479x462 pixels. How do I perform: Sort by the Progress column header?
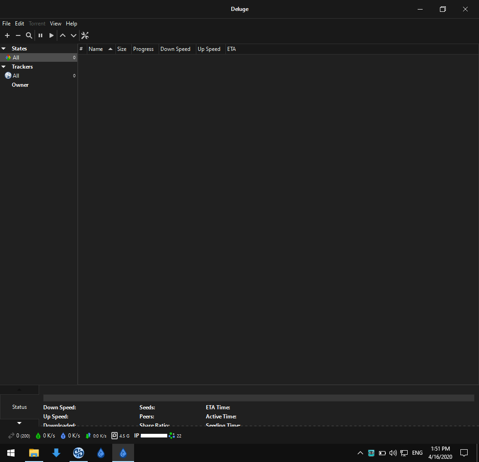tap(145, 49)
